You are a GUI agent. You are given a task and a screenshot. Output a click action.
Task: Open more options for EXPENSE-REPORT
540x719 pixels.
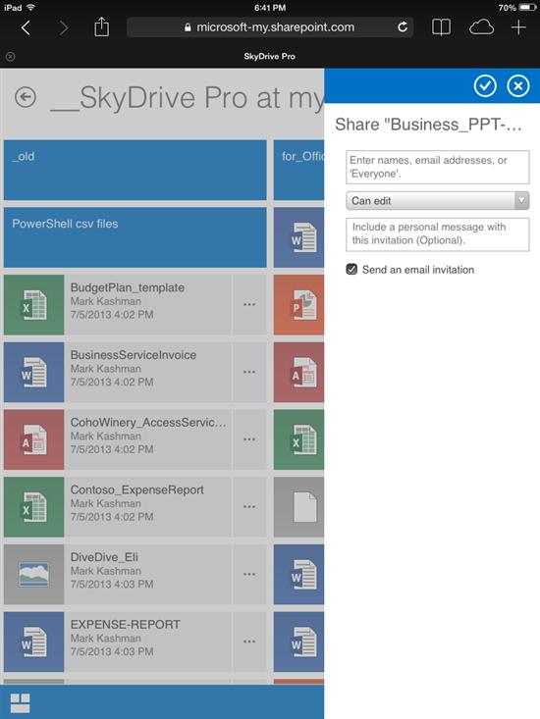point(249,642)
